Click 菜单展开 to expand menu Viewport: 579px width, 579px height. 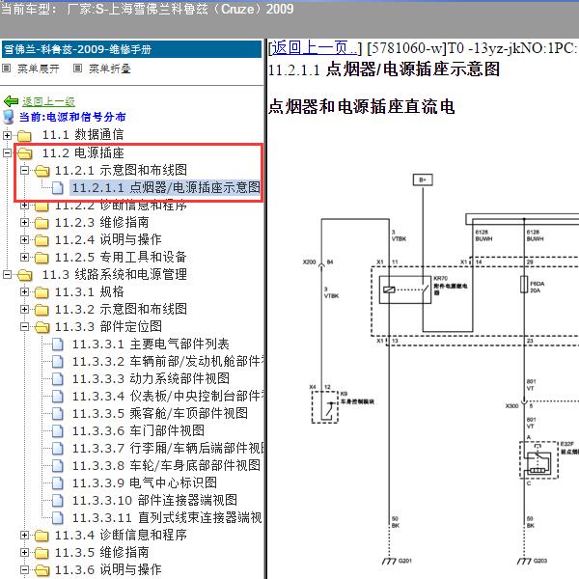[39, 69]
